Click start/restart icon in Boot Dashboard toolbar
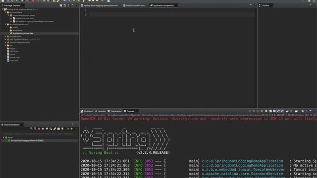This screenshot has width=317, height=178. coord(31,129)
